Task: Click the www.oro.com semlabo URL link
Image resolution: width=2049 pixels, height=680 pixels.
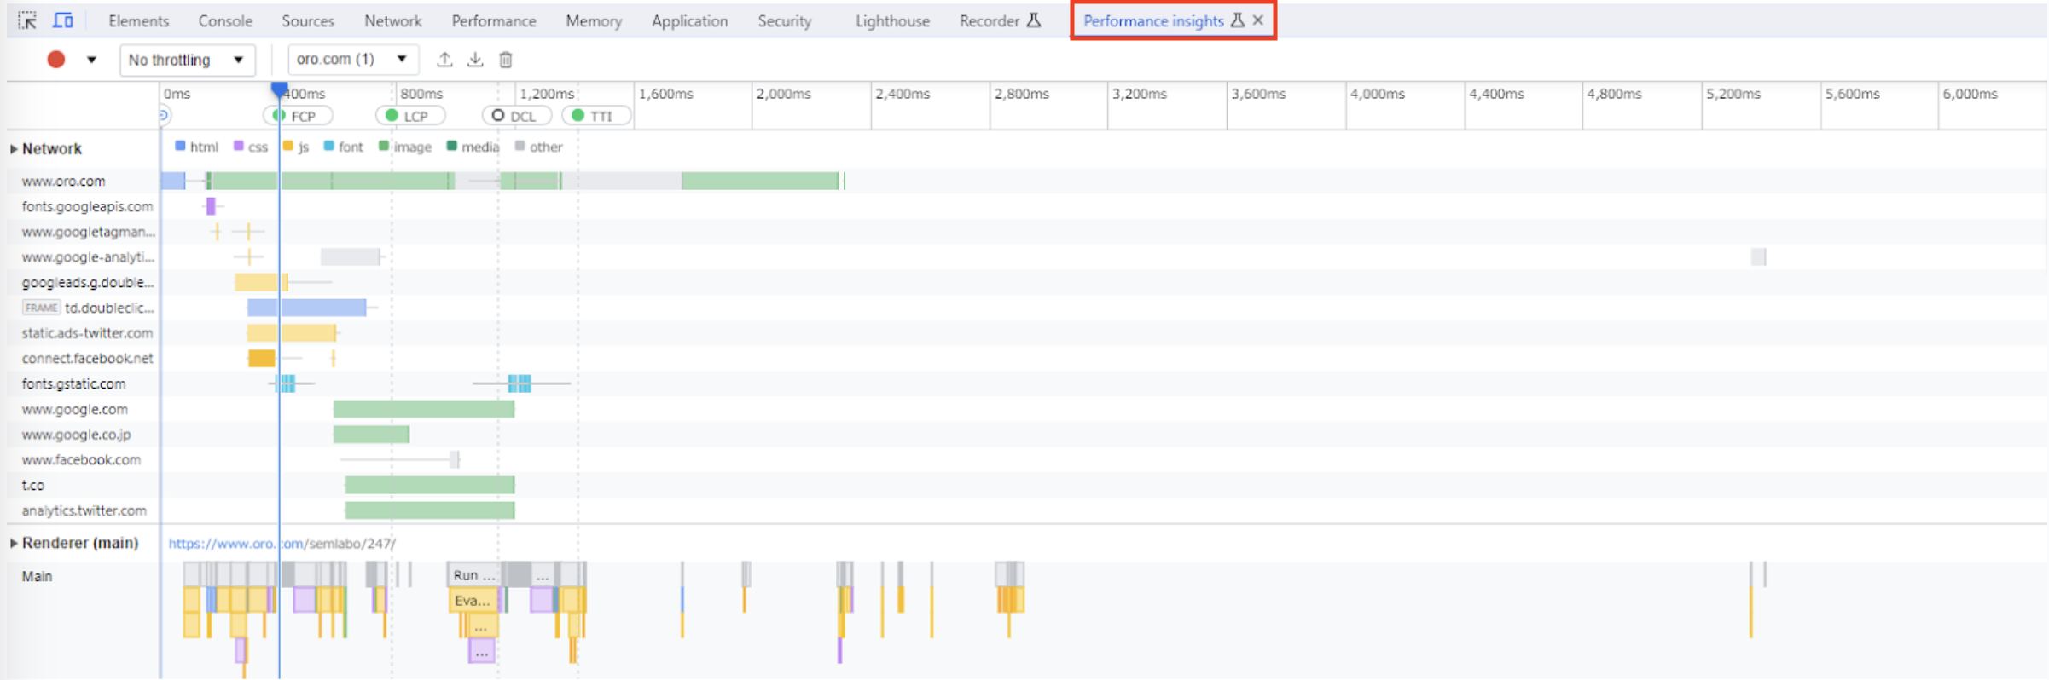Action: (x=282, y=544)
